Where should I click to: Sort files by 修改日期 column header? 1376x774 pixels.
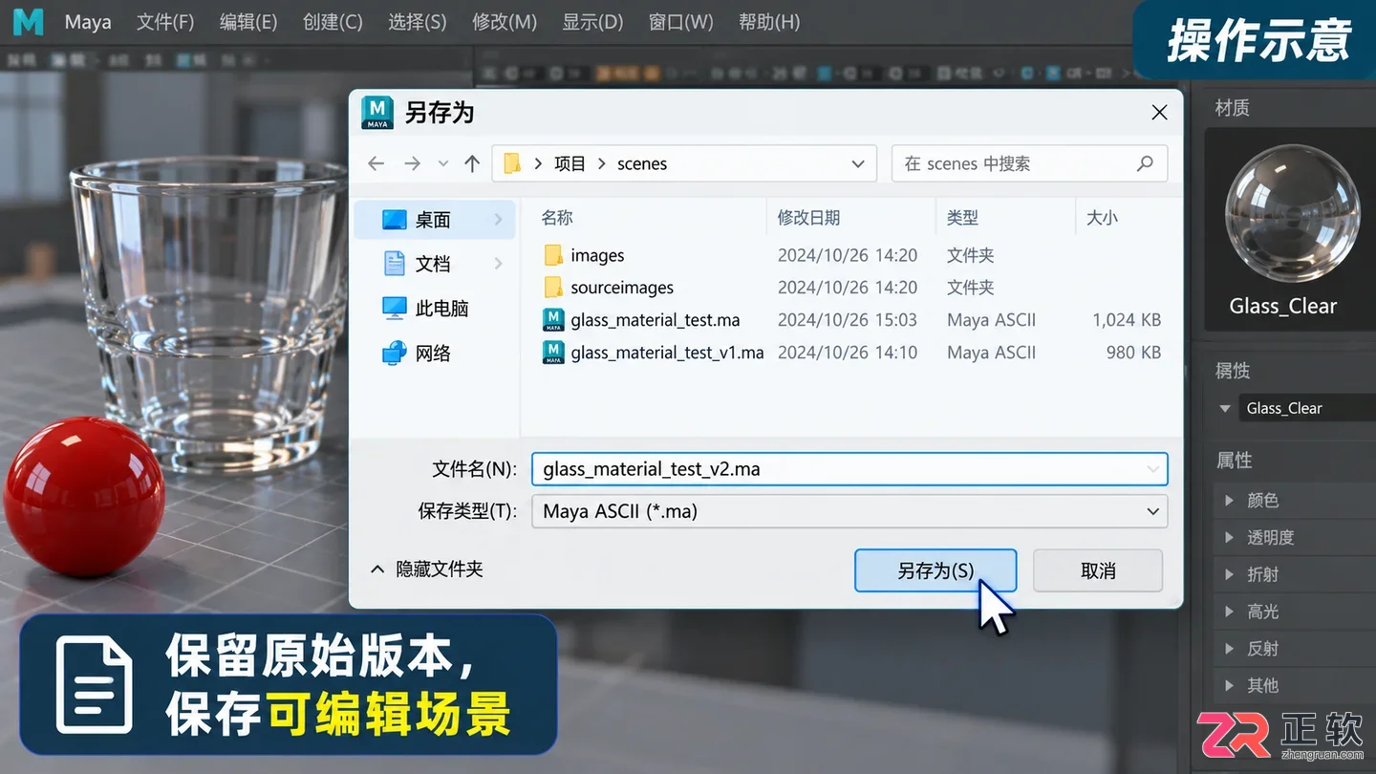808,218
